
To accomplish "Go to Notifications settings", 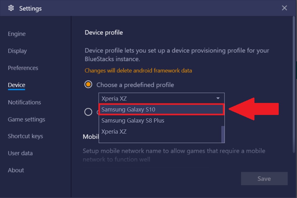I will pos(24,102).
